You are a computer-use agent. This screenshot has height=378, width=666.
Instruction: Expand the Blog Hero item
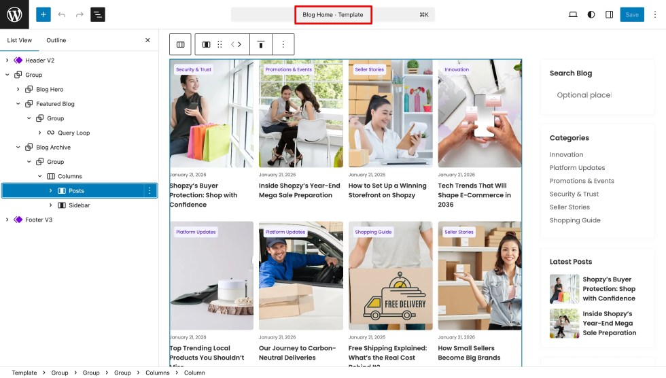[x=18, y=89]
